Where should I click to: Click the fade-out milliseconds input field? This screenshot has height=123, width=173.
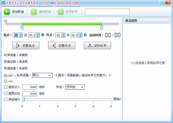[30, 94]
